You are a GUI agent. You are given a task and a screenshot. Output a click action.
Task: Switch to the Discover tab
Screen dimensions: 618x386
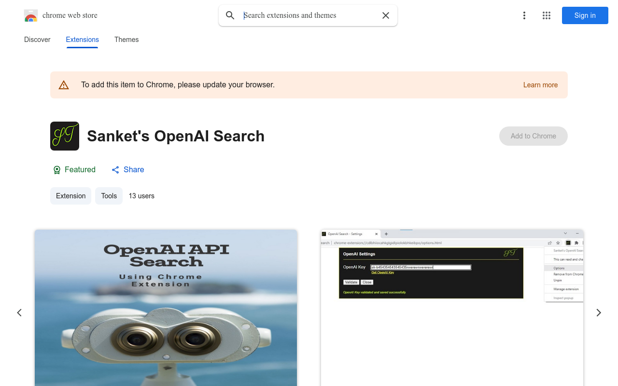37,40
